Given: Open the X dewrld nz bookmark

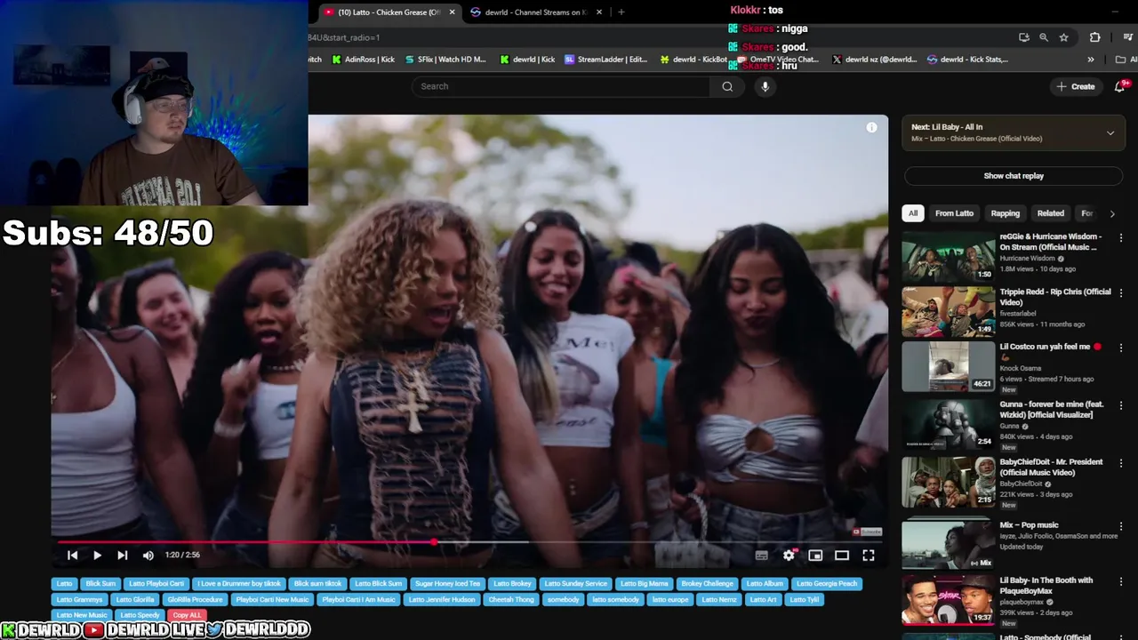Looking at the screenshot, I should click(x=875, y=60).
